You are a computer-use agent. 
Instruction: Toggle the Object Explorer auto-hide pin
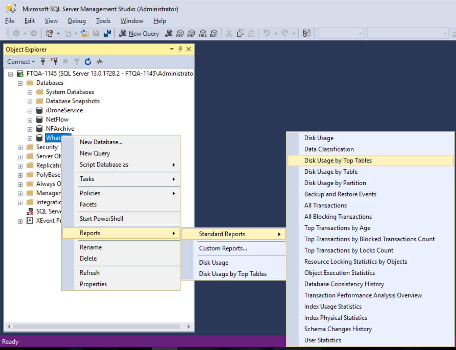pos(180,49)
